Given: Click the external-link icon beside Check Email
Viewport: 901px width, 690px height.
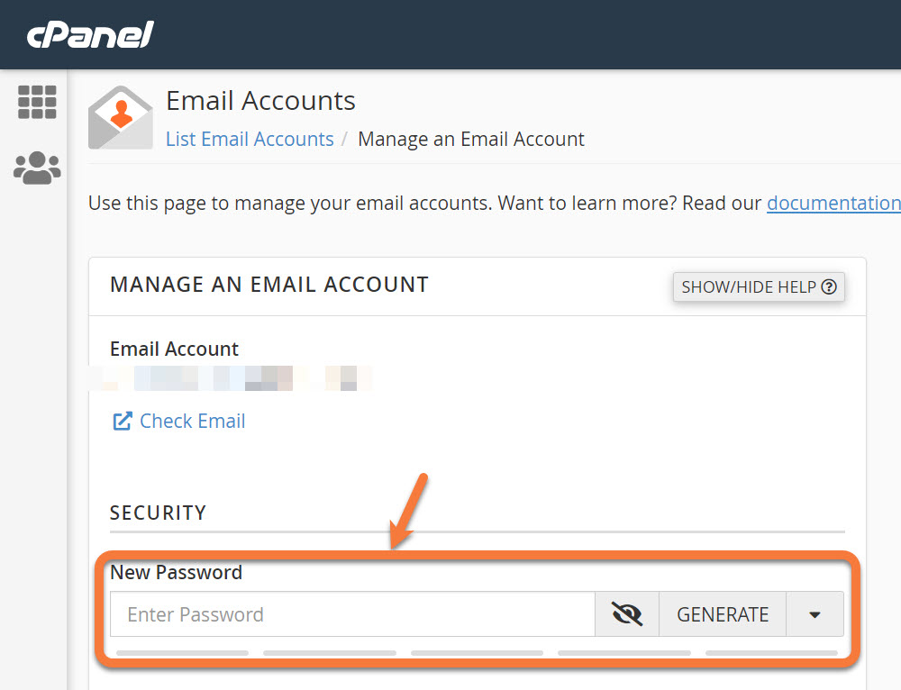Looking at the screenshot, I should pyautogui.click(x=122, y=421).
